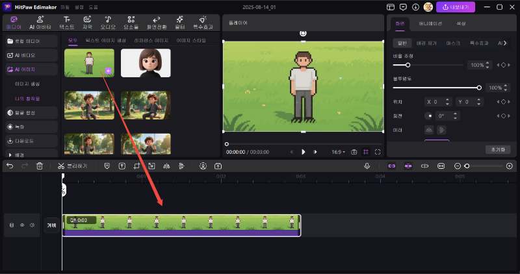This screenshot has width=520, height=274.
Task: Open the Media (미디어) tab
Action: click(14, 23)
